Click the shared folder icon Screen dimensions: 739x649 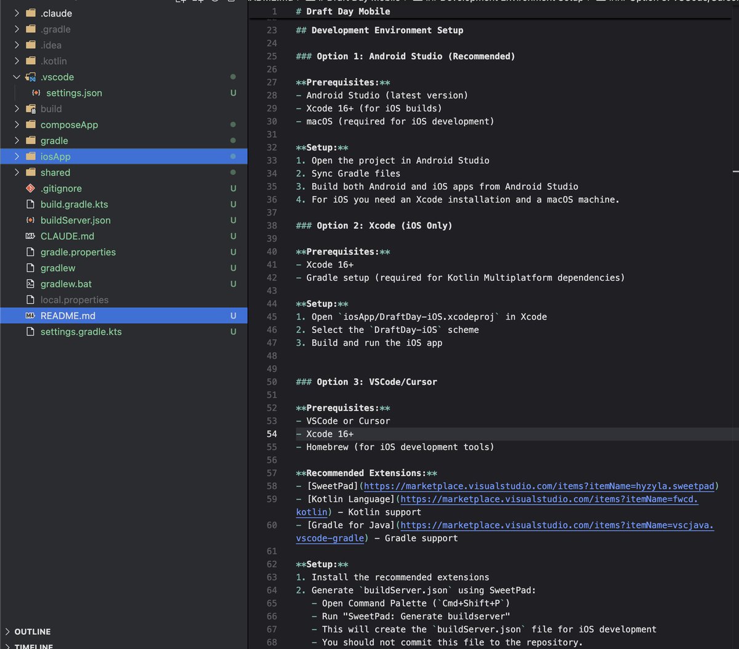coord(31,172)
